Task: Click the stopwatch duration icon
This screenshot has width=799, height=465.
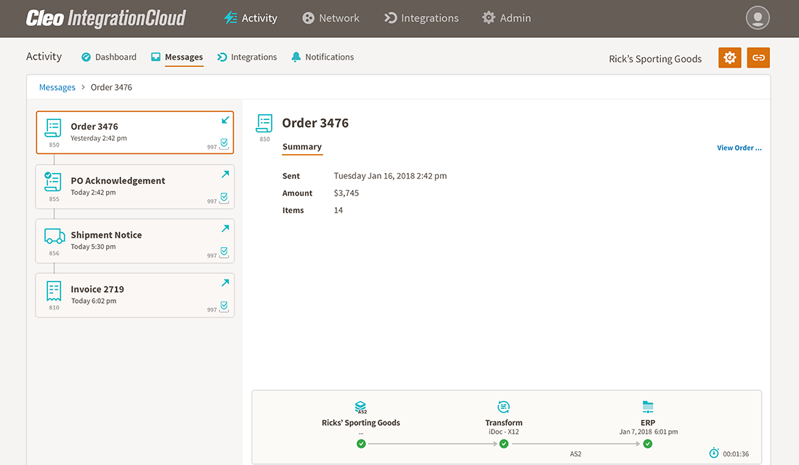Action: pos(714,453)
